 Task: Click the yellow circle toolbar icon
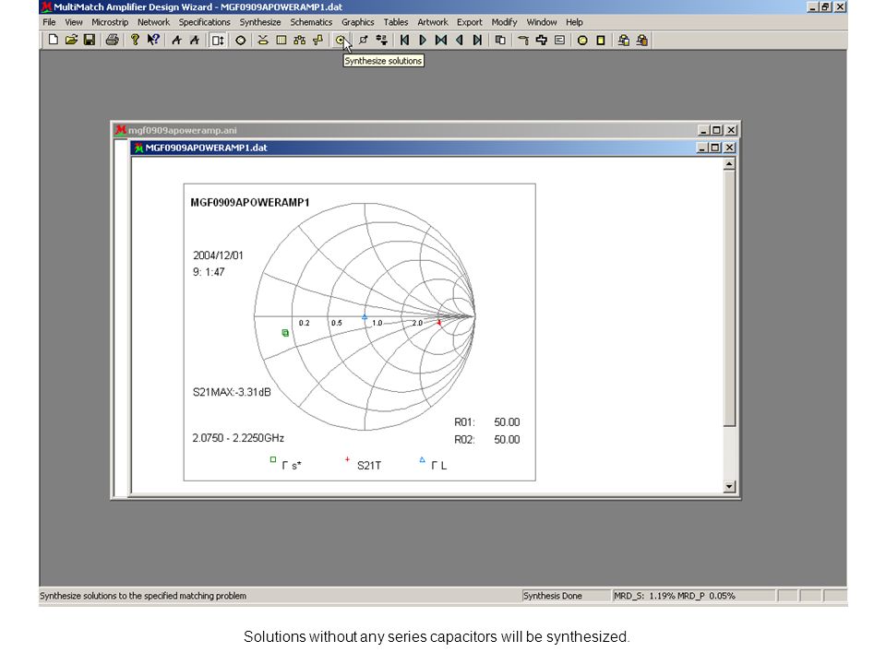click(582, 40)
